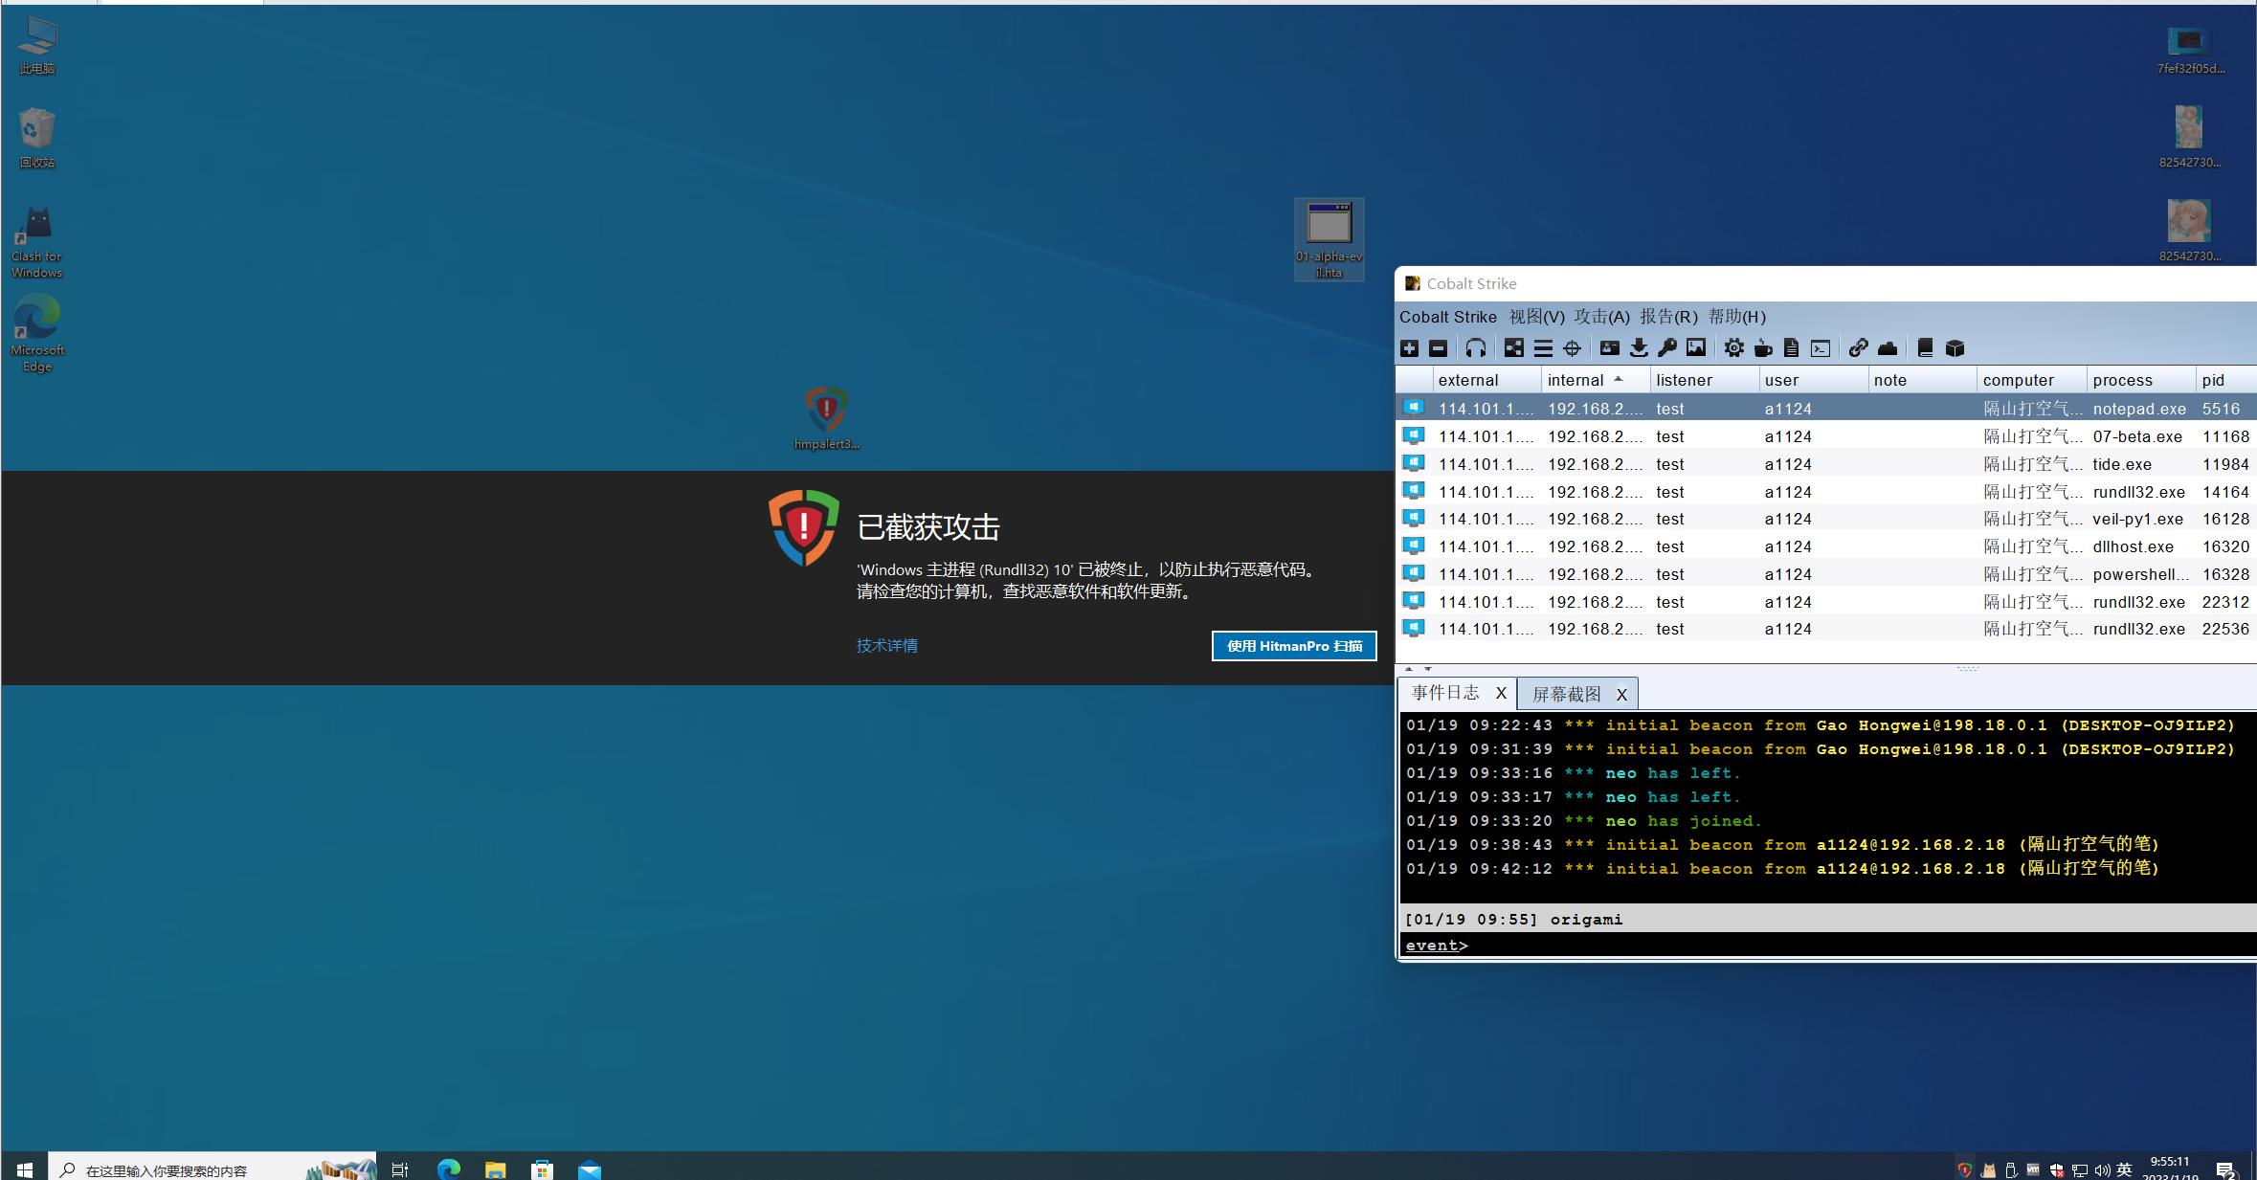Click the connect (plus) toolbar icon
The width and height of the screenshot is (2257, 1180).
1409,348
